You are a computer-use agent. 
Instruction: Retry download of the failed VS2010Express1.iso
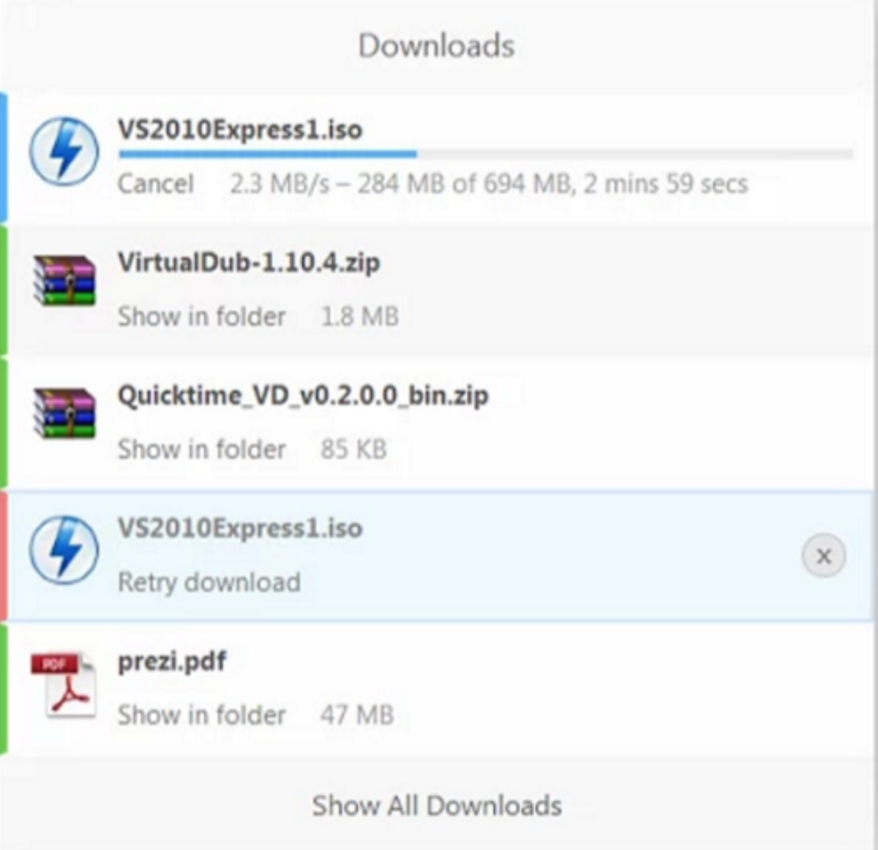[x=209, y=582]
